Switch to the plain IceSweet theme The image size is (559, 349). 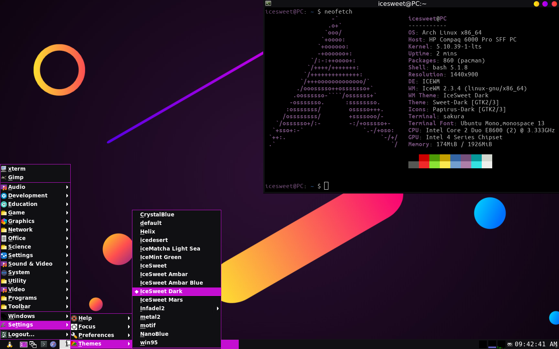click(177, 266)
